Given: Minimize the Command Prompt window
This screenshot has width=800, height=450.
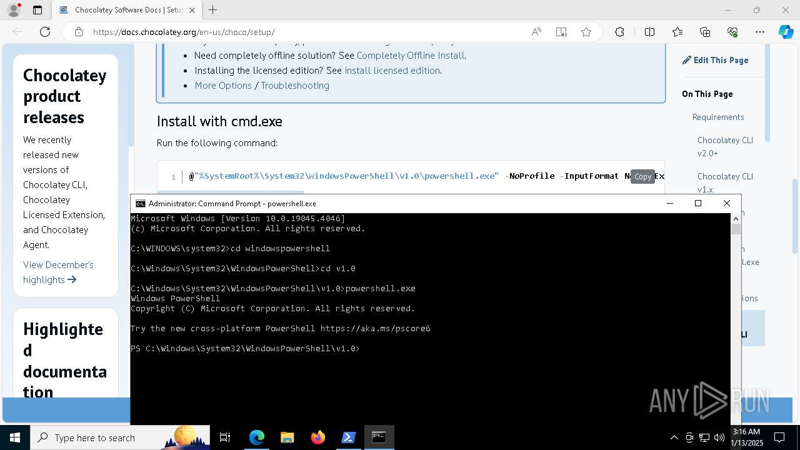Looking at the screenshot, I should click(x=670, y=203).
